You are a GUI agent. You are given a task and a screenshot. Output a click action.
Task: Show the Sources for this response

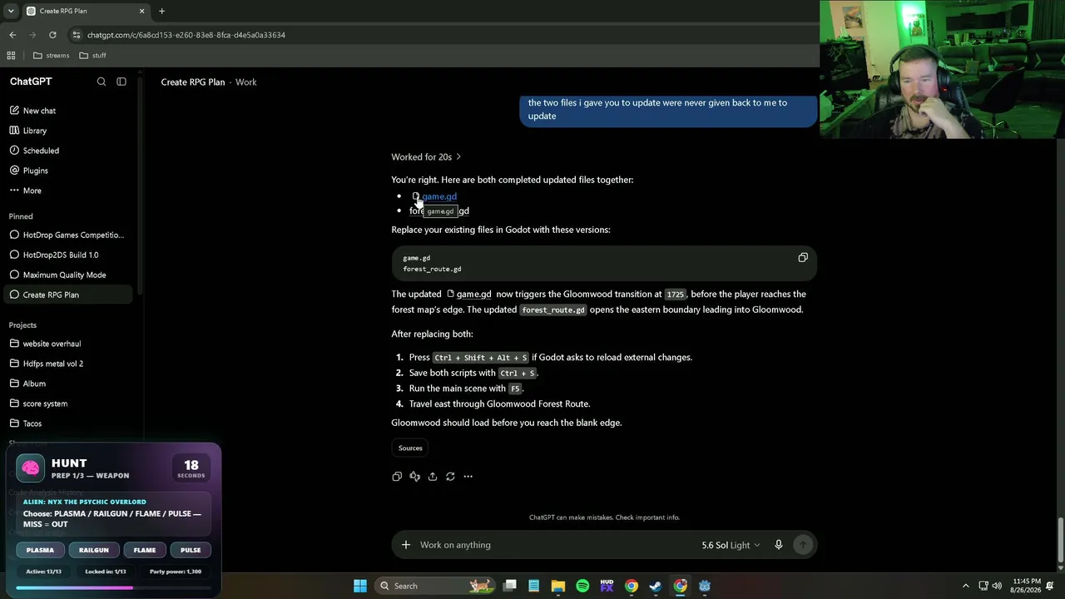410,448
